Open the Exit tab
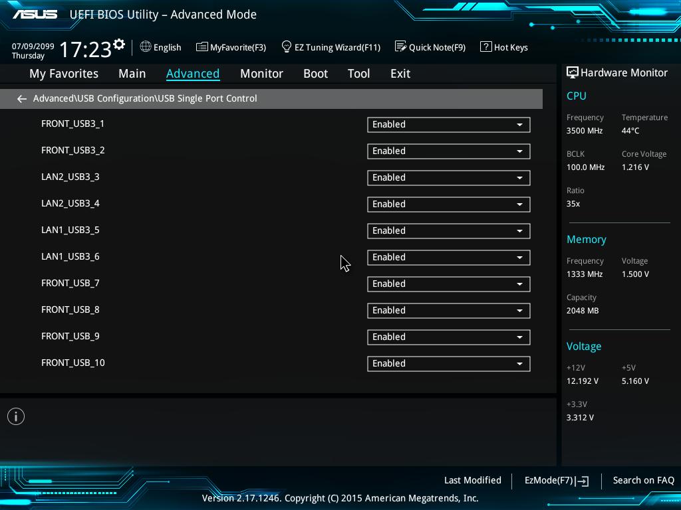The image size is (681, 510). pos(400,74)
